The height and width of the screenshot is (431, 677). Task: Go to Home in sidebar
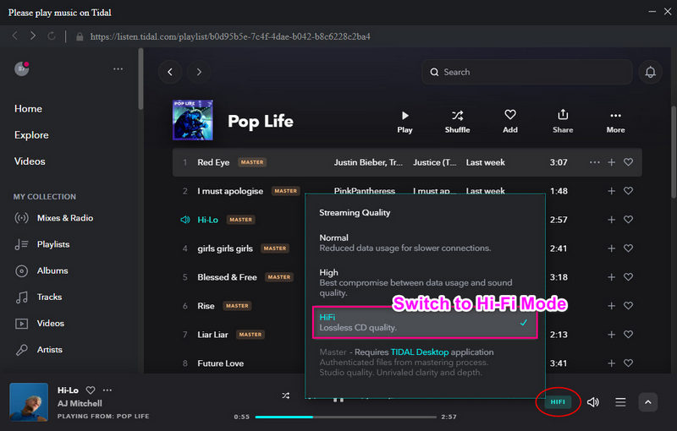pos(28,109)
